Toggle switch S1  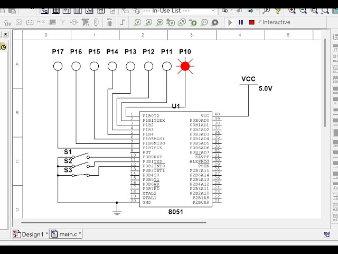pyautogui.click(x=80, y=156)
